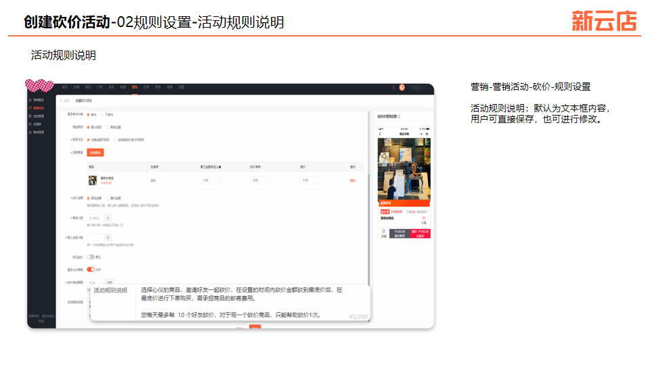
Task: Click the stock value 200 in product row
Action: tap(153, 180)
